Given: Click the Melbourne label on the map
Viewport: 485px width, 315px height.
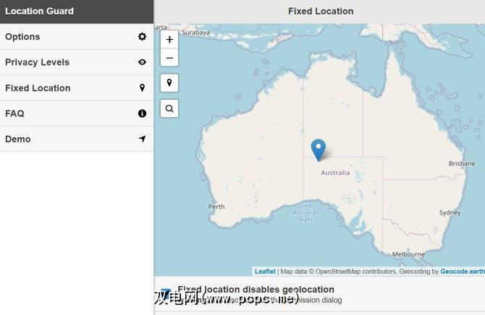Looking at the screenshot, I should 408,254.
